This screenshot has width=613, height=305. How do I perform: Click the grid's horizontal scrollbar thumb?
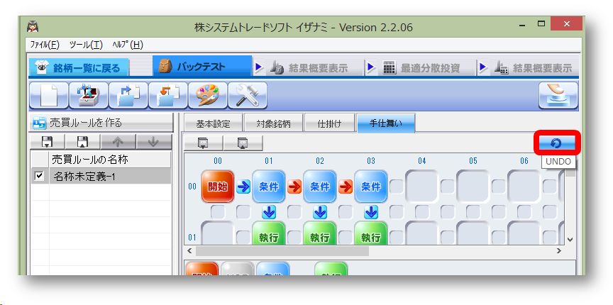(x=282, y=251)
